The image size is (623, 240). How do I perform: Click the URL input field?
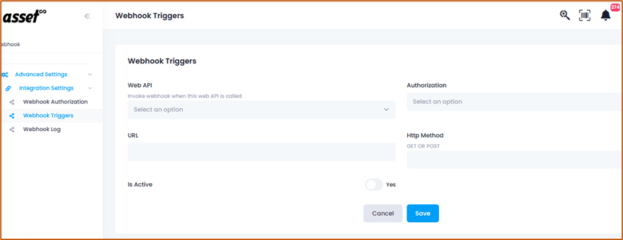point(261,152)
